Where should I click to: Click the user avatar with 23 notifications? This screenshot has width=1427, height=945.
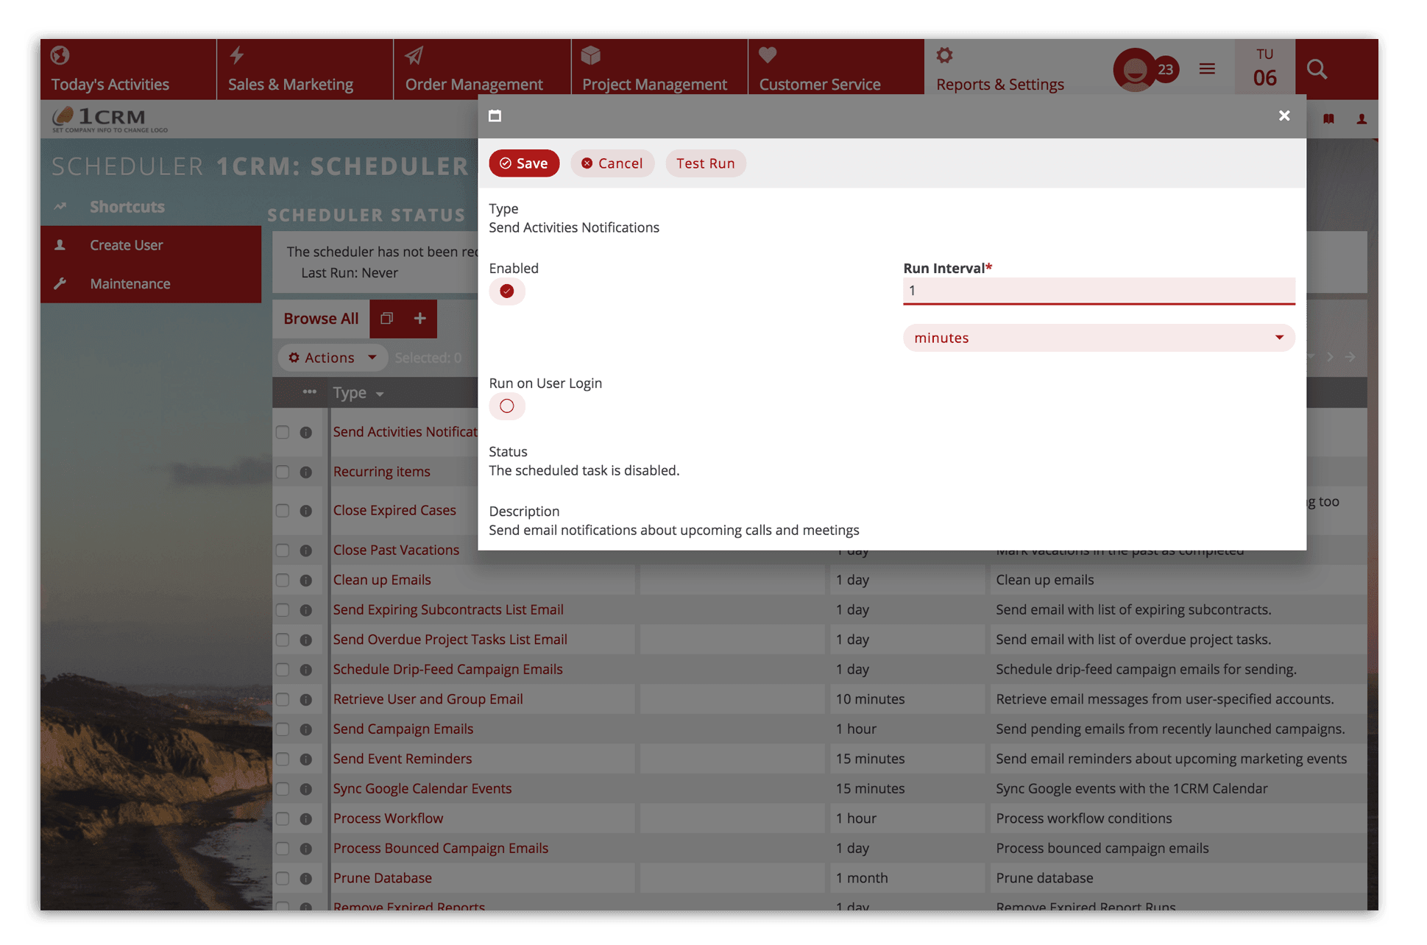(1145, 70)
